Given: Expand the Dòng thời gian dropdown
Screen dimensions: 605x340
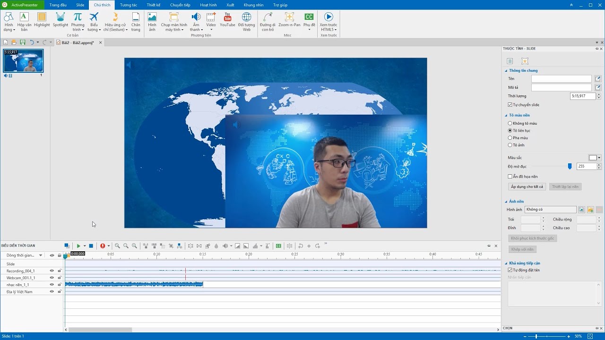Looking at the screenshot, I should pyautogui.click(x=41, y=255).
